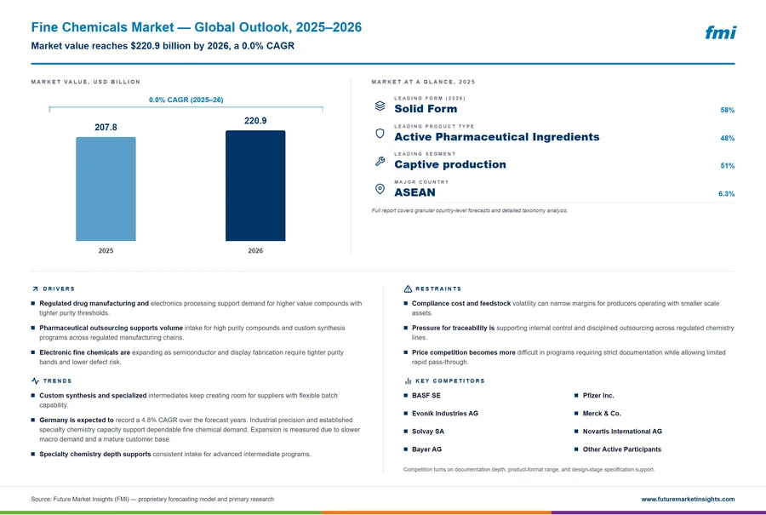Open the www.futuremarketinsights.com link
The height and width of the screenshot is (515, 766).
(x=688, y=499)
